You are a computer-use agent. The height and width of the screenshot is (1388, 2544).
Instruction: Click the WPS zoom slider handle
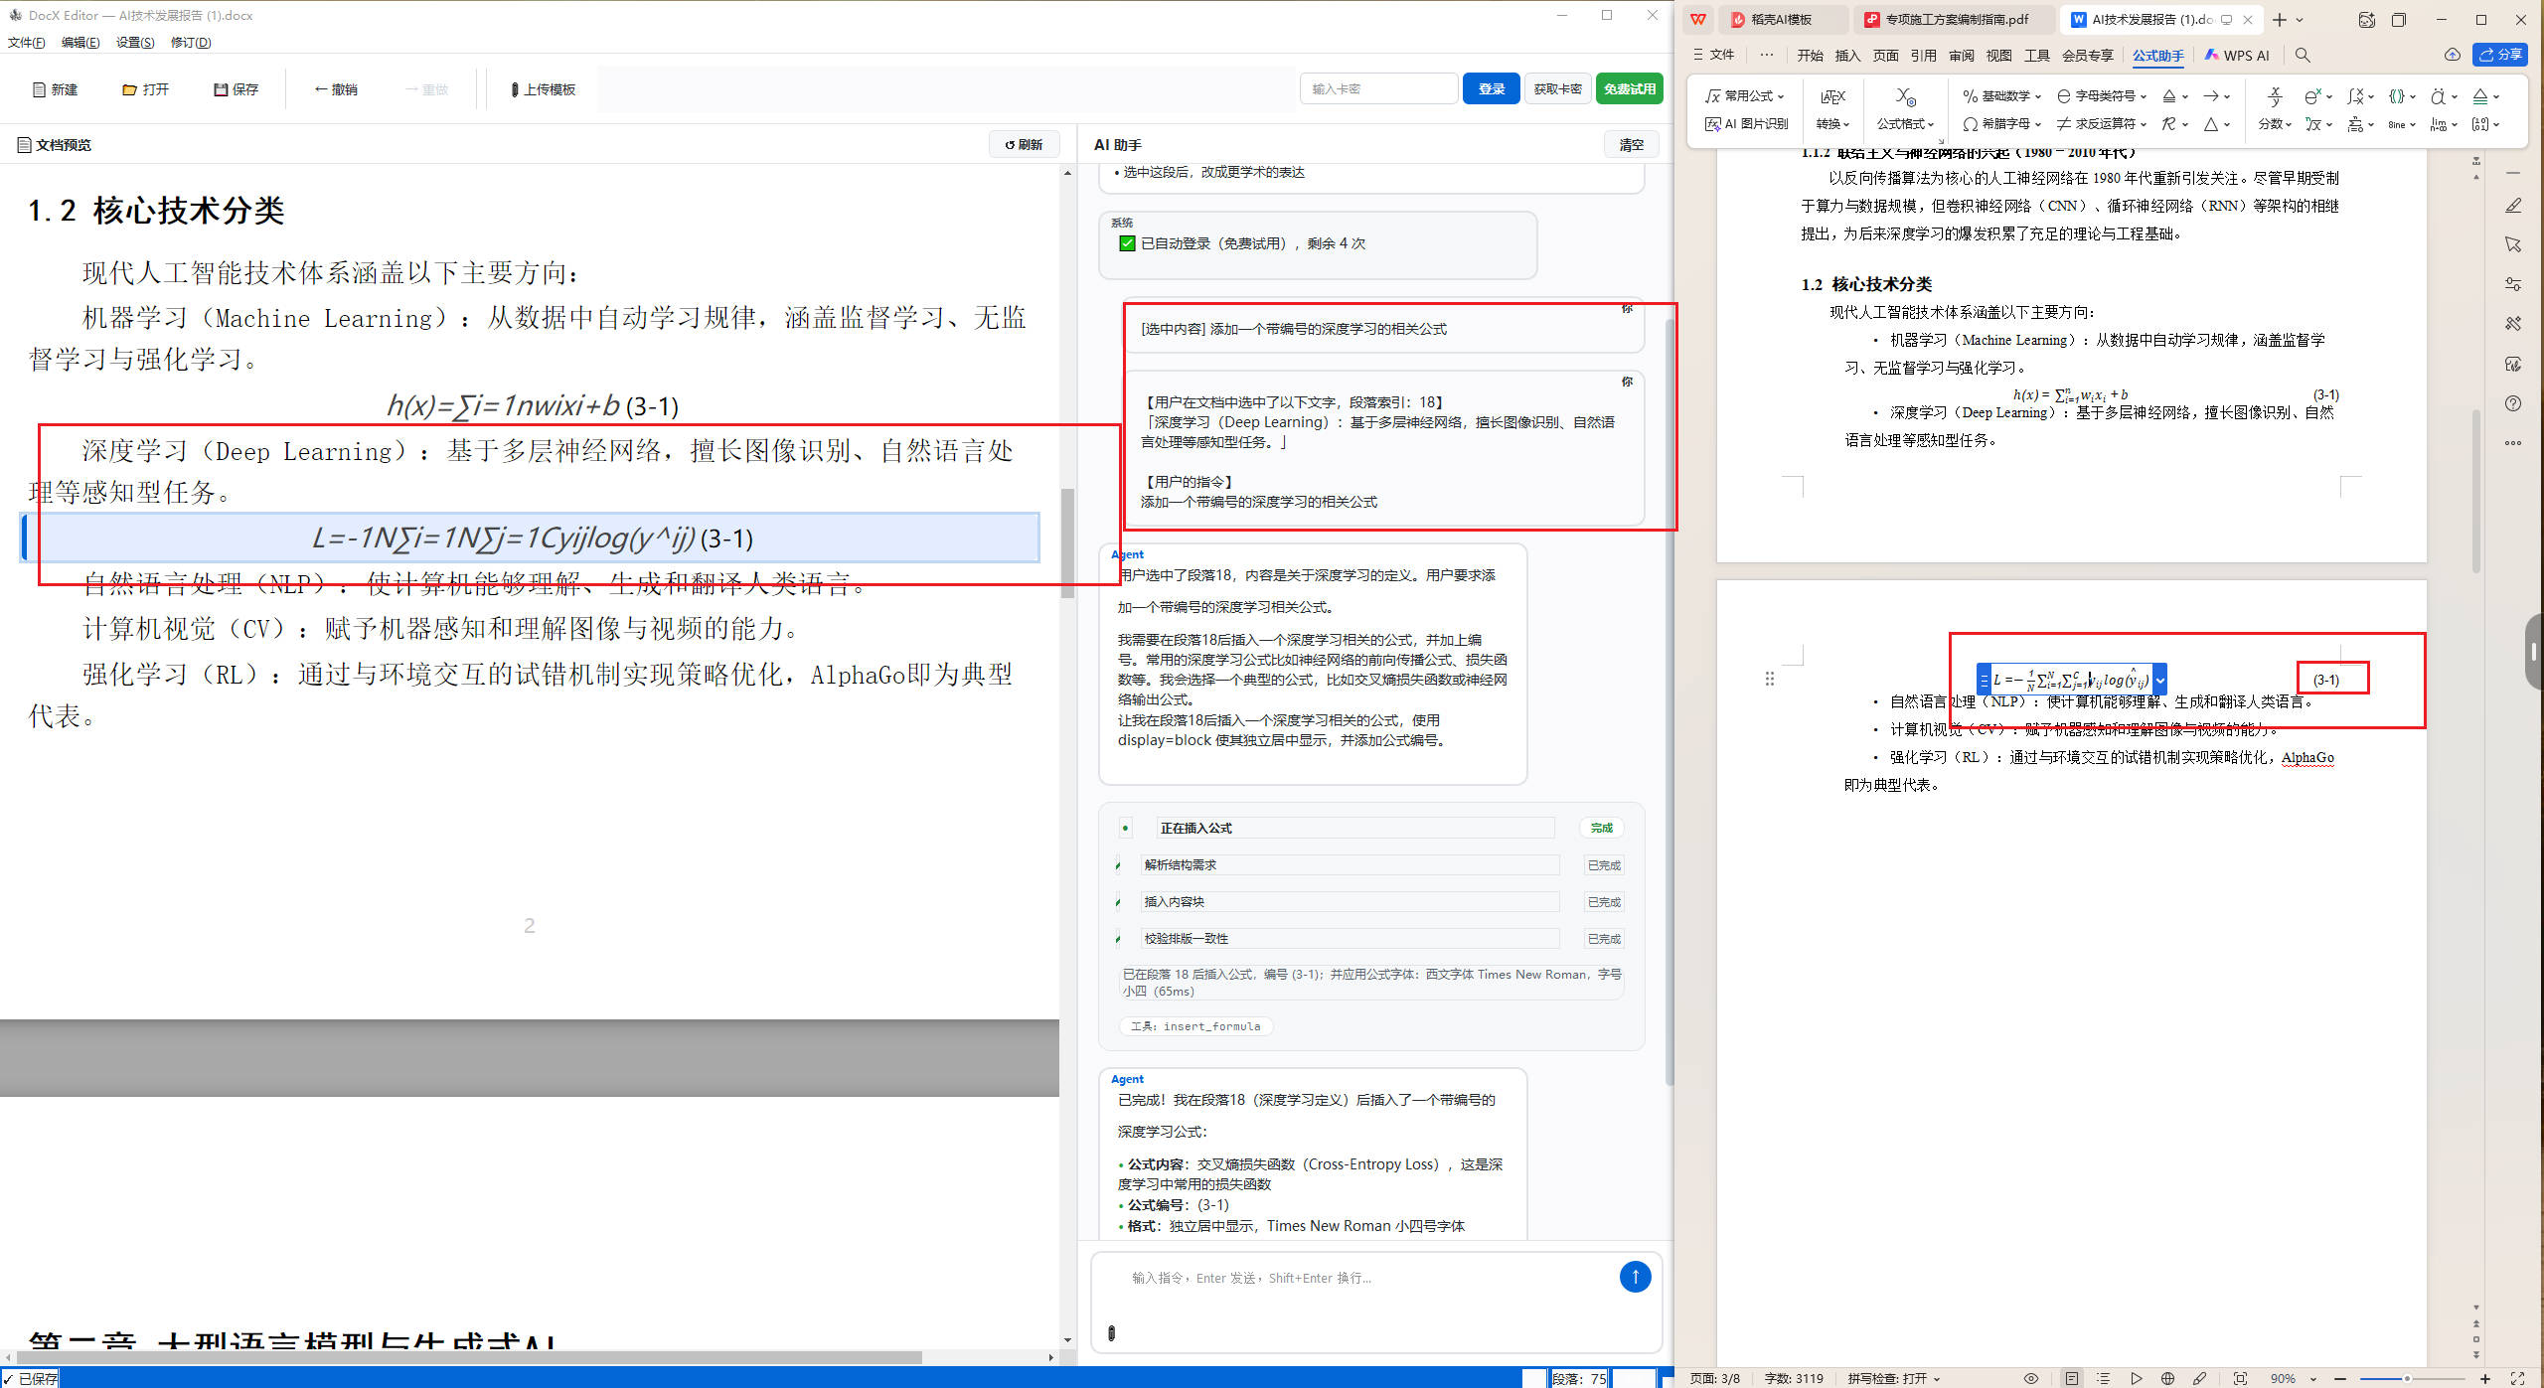coord(2406,1378)
